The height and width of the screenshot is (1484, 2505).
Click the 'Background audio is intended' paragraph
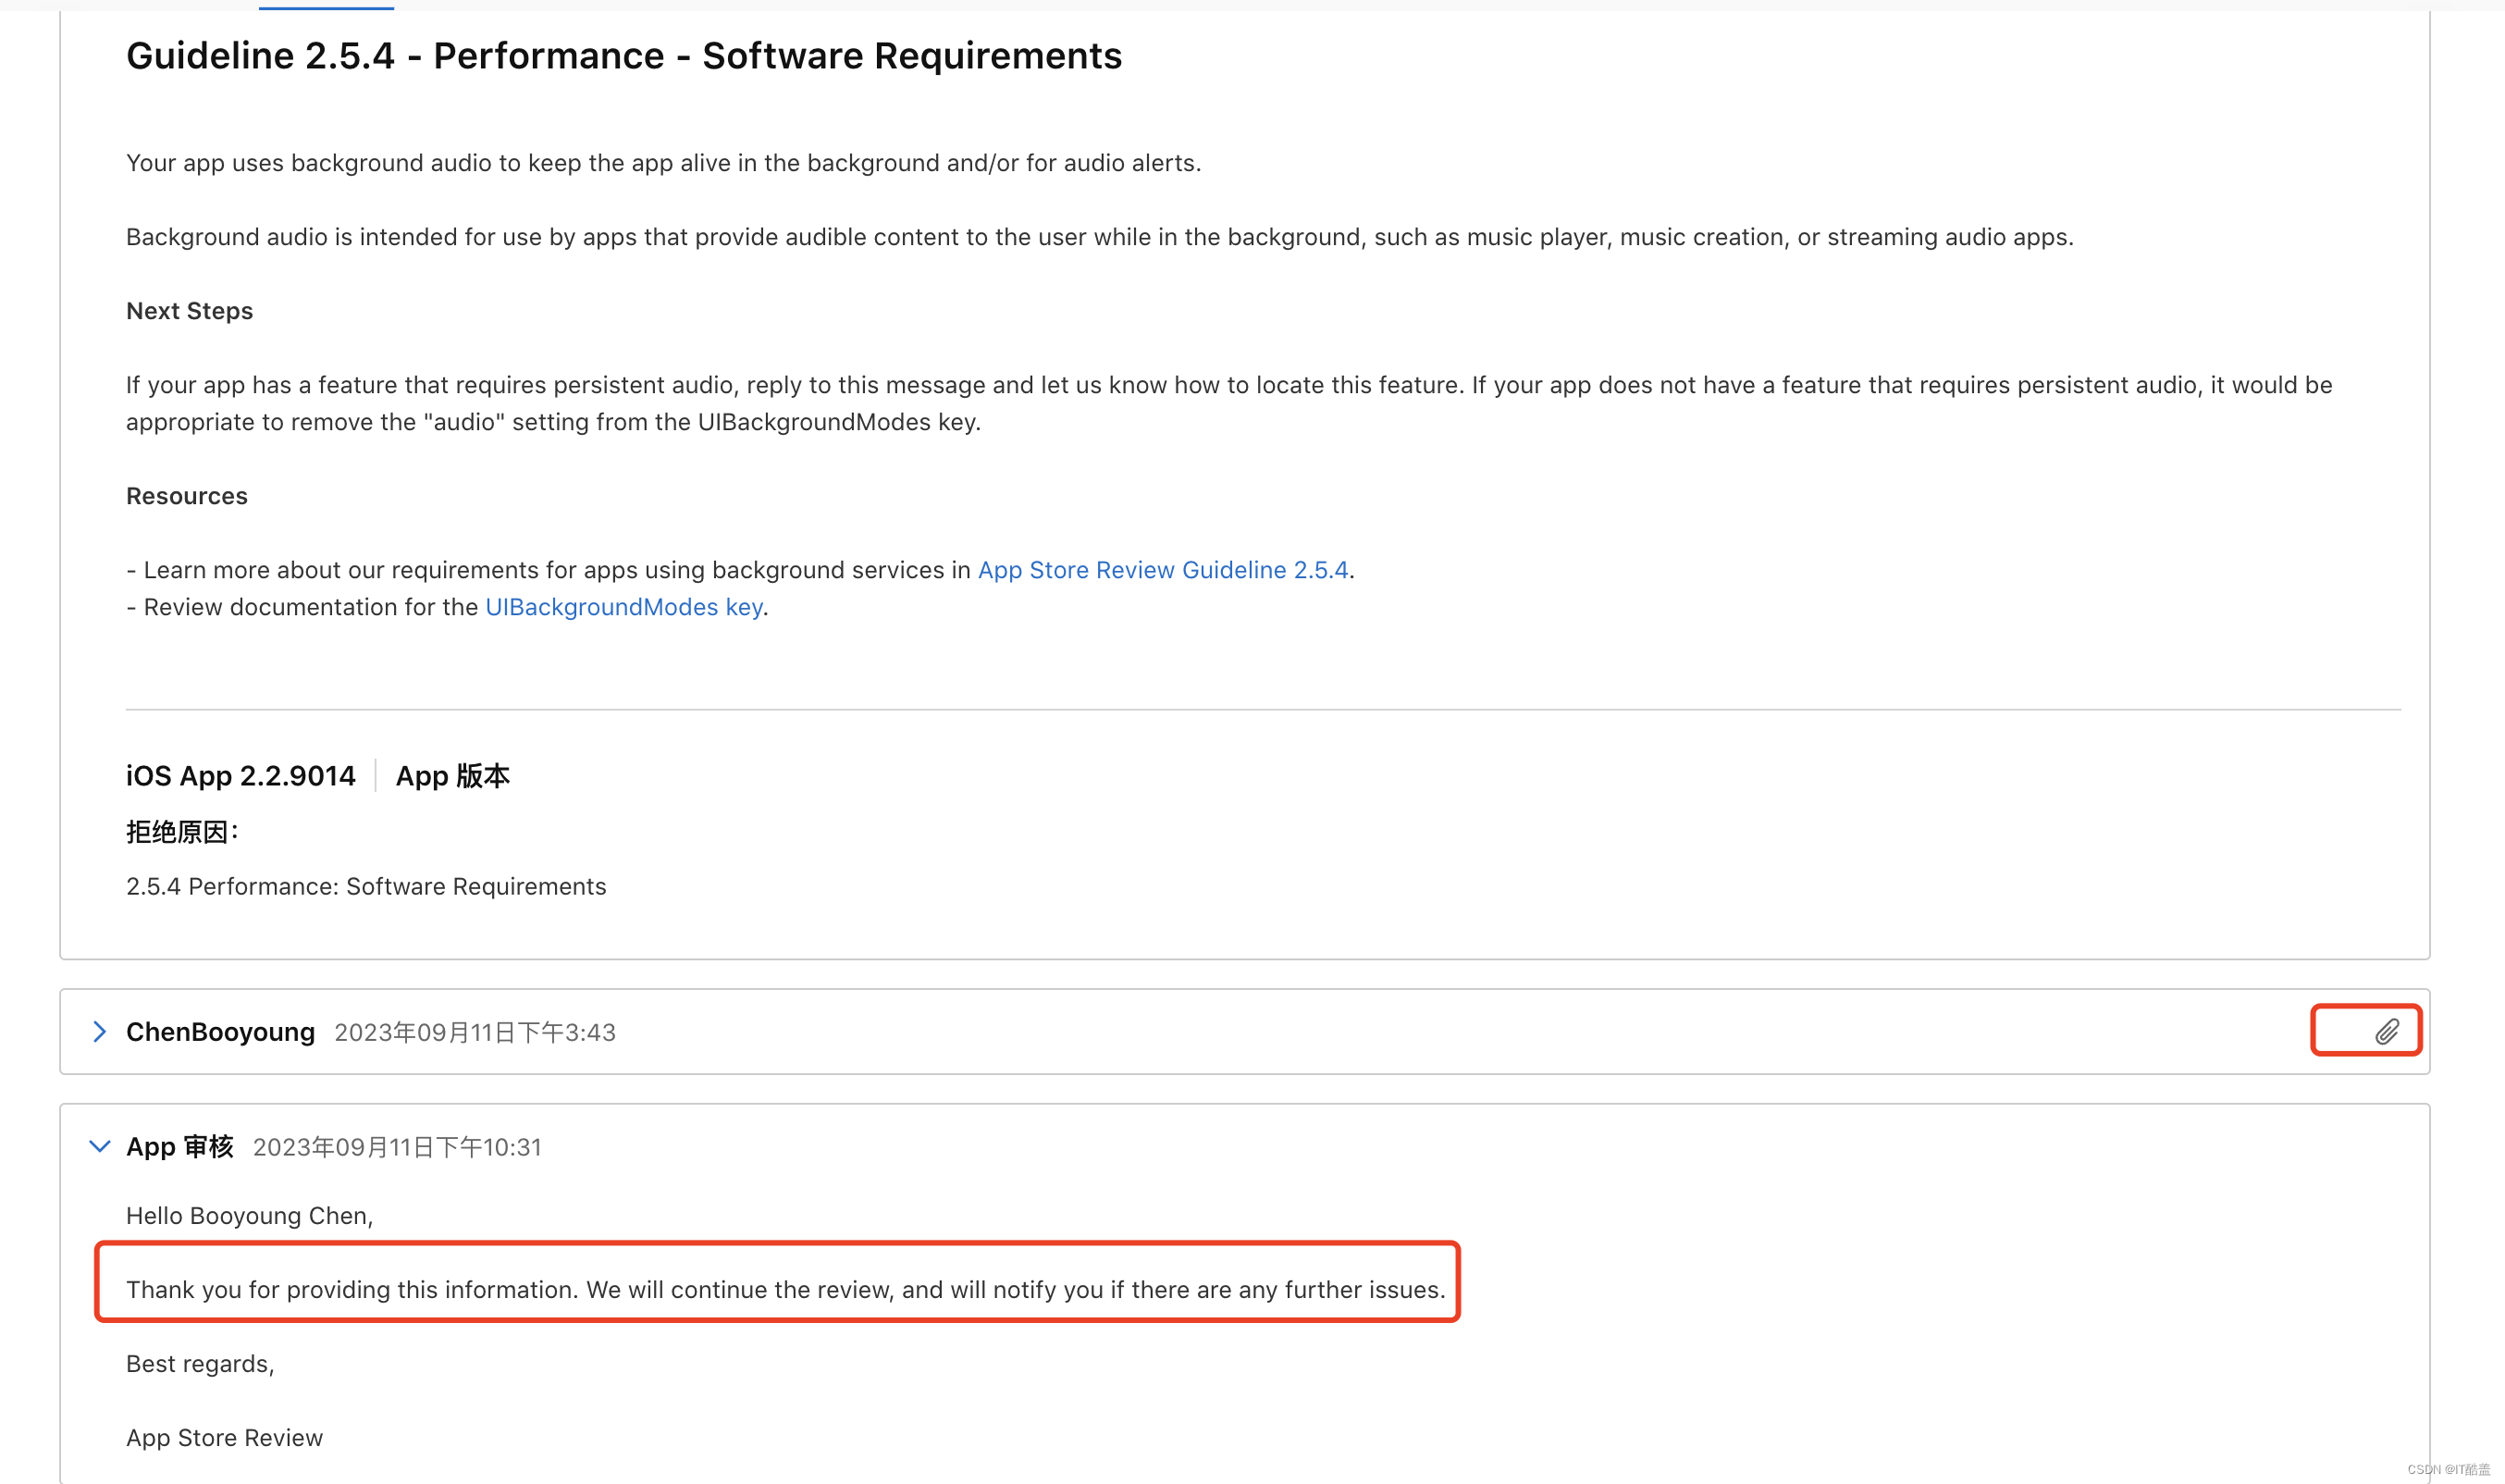tap(1100, 237)
